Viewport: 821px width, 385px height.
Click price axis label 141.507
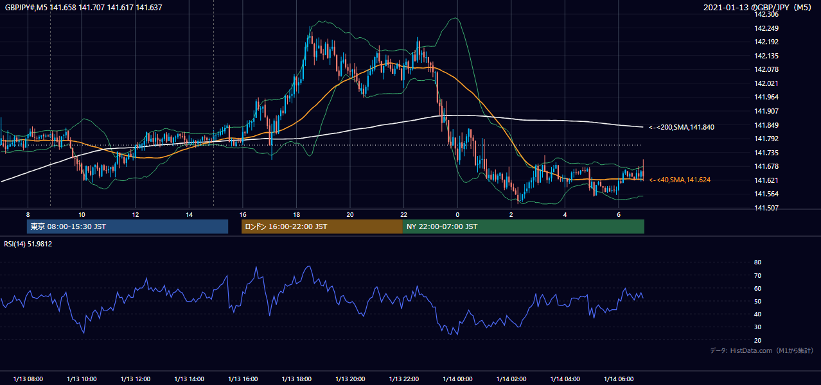766,208
